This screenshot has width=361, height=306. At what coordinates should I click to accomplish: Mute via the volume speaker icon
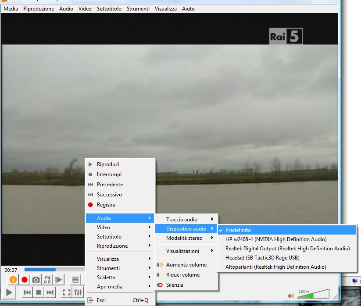coord(291,295)
